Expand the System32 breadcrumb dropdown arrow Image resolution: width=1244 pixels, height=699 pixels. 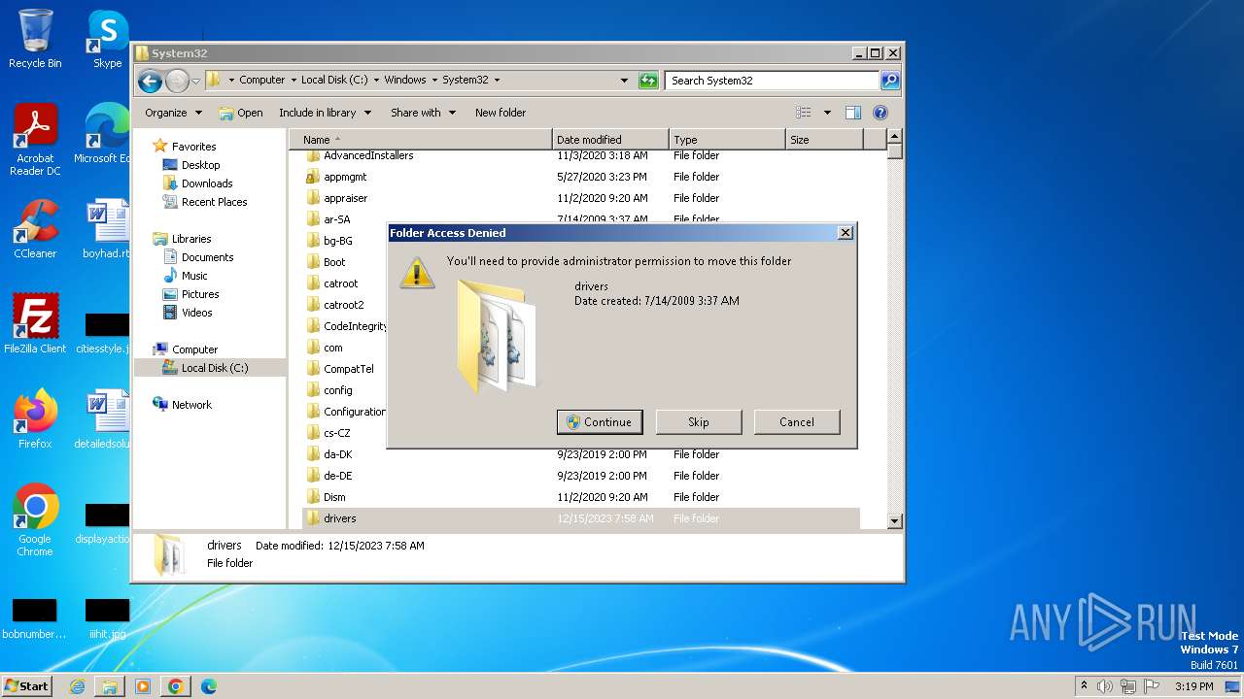(x=497, y=81)
